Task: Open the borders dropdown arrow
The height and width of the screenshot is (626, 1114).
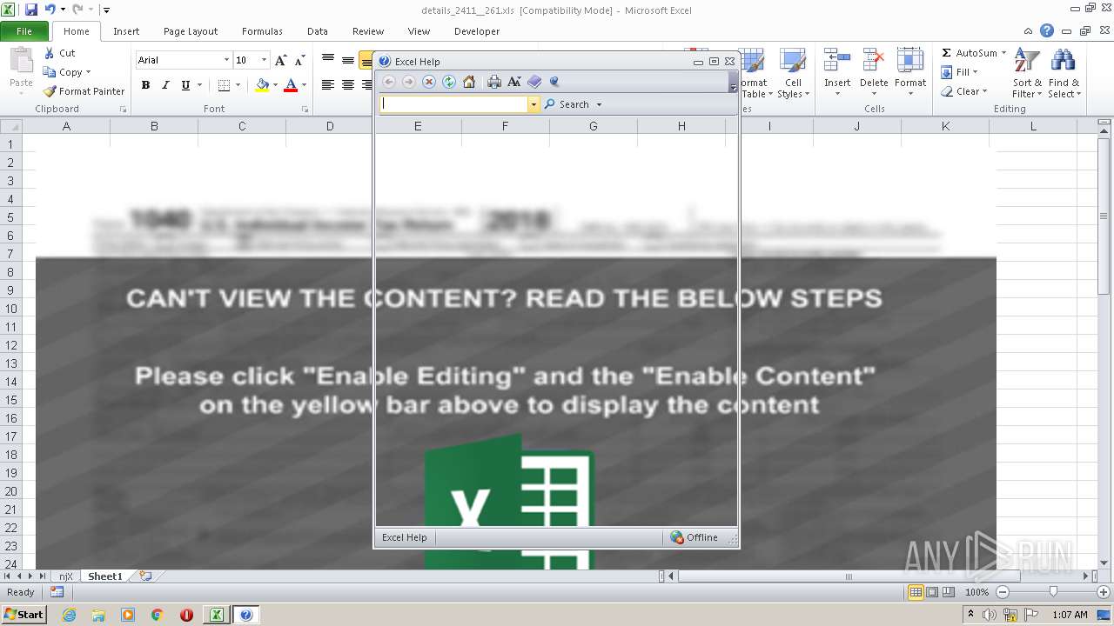Action: coord(238,85)
